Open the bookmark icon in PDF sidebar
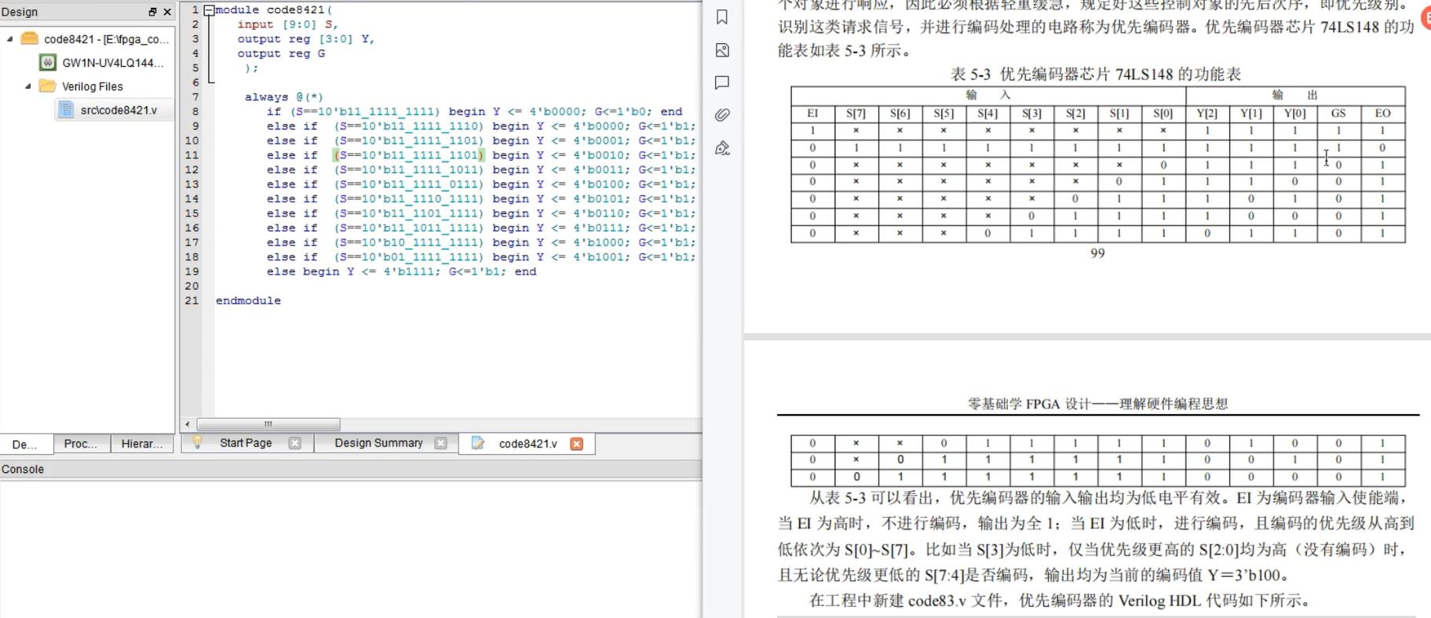 [722, 17]
